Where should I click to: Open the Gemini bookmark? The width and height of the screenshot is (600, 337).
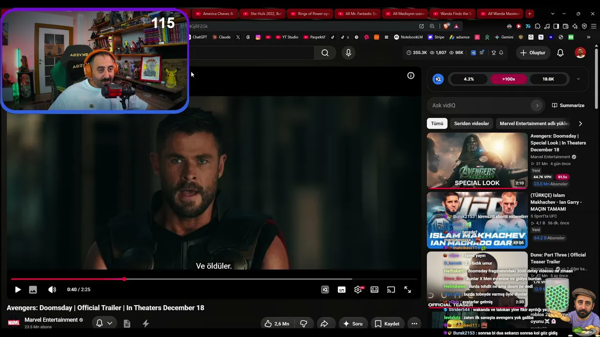click(504, 37)
